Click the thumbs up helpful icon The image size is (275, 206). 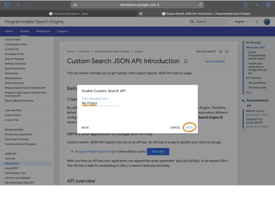click(221, 51)
